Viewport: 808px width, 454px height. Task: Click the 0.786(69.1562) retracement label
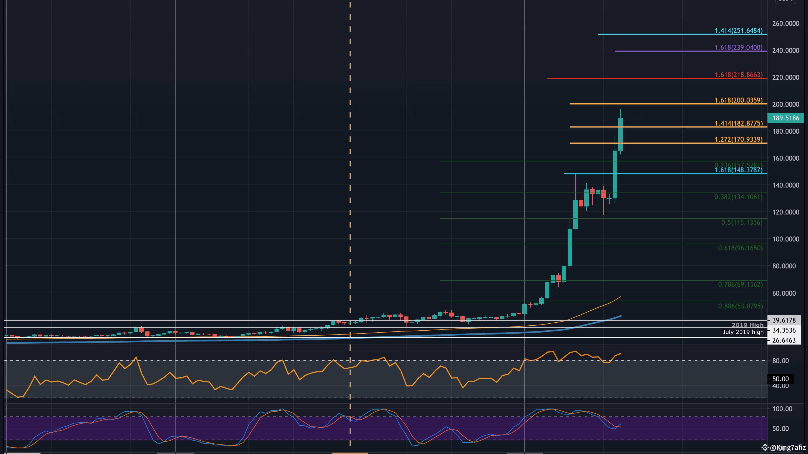click(x=740, y=285)
